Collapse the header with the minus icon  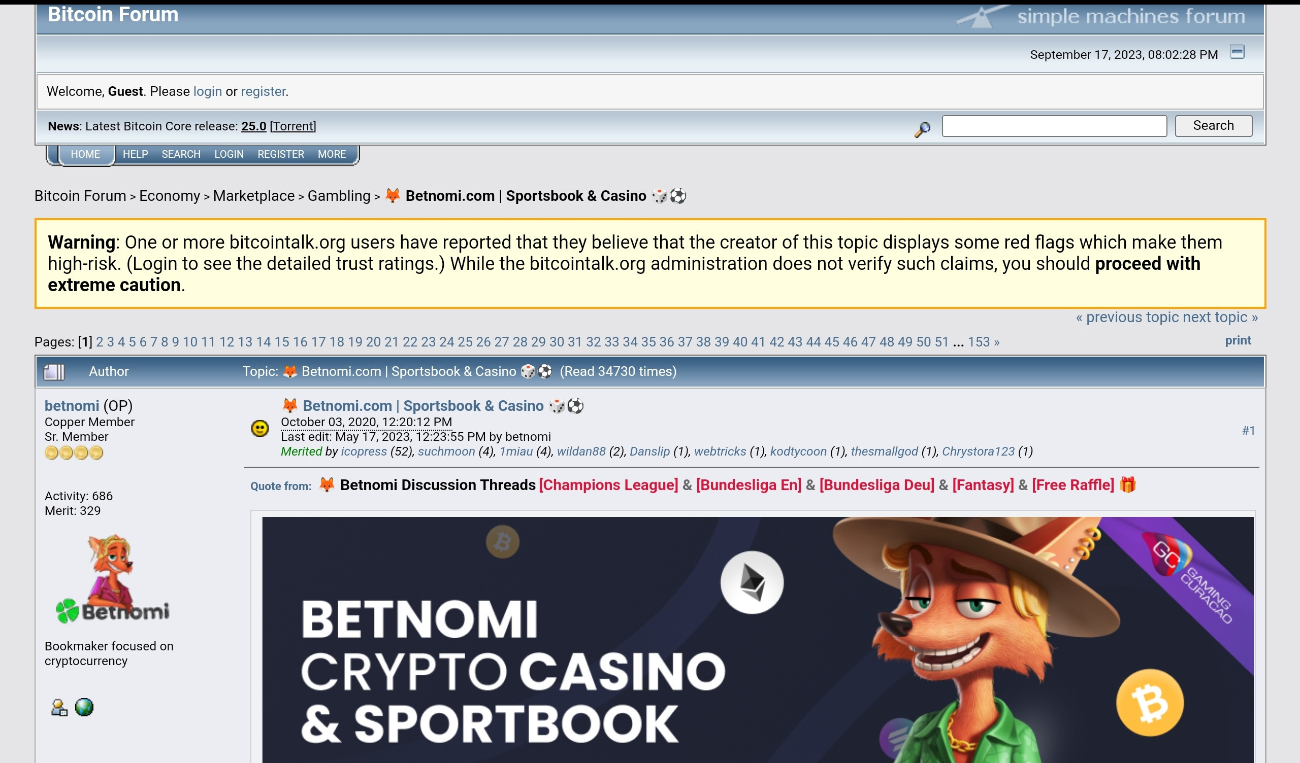pos(1237,52)
